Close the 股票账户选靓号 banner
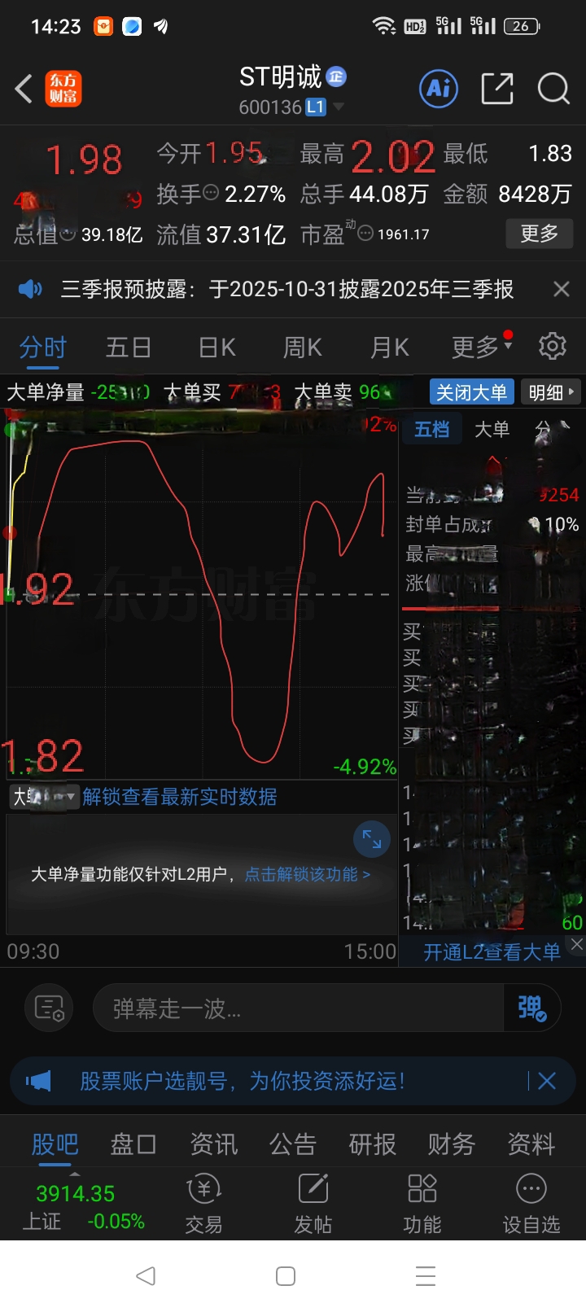 click(x=547, y=1081)
